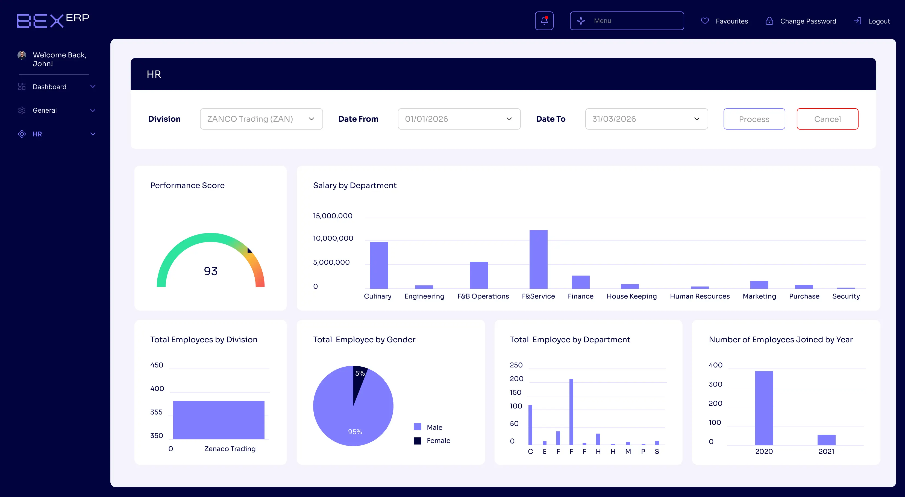Click the HR module icon in the sidebar

[21, 134]
